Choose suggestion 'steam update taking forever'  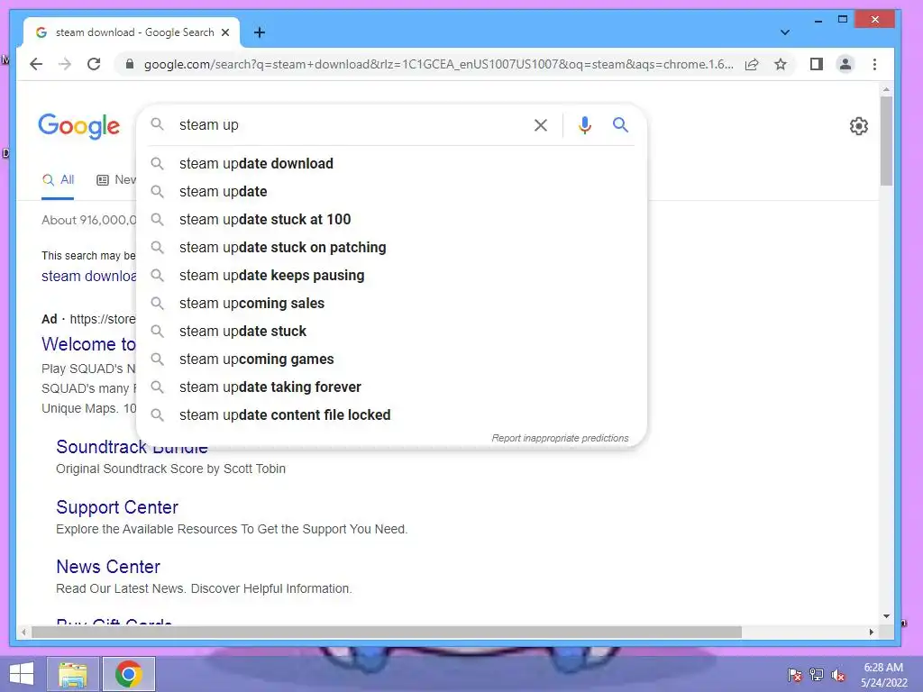tap(391, 387)
